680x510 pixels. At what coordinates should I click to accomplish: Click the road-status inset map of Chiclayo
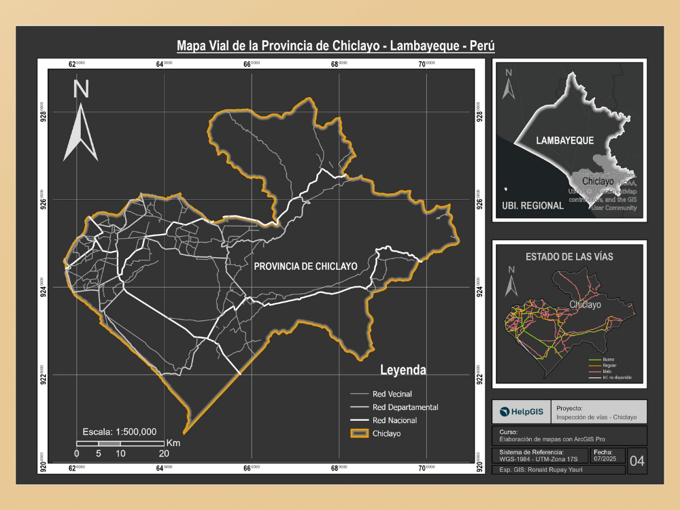click(569, 314)
